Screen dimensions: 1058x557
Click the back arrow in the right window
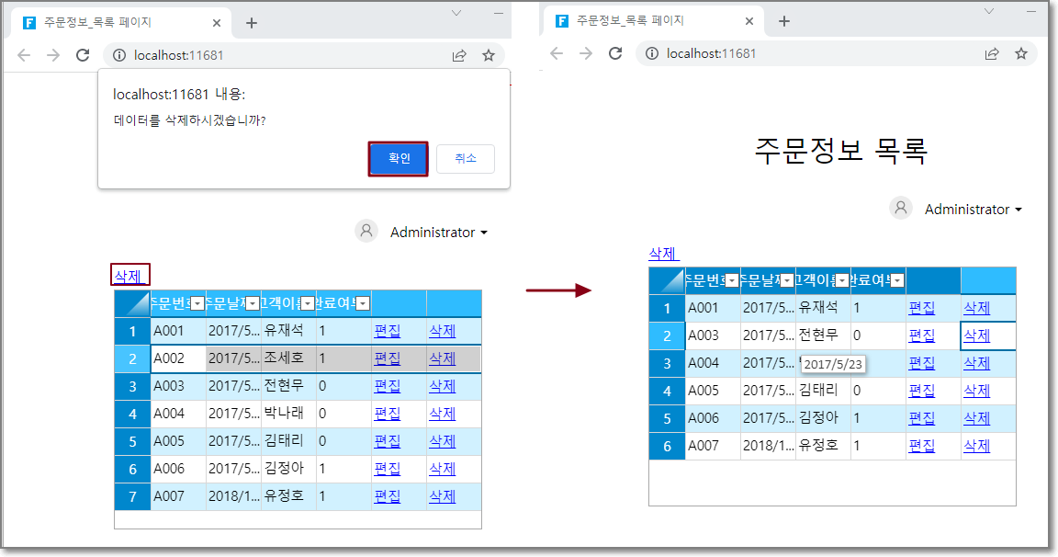pos(557,53)
